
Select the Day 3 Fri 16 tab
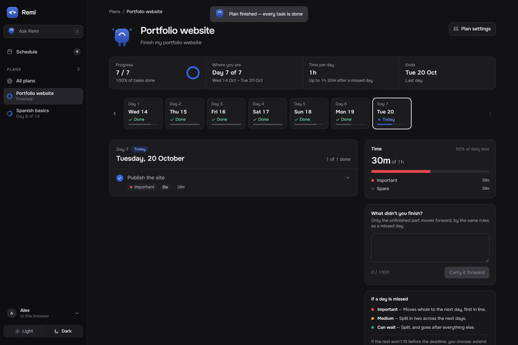pos(226,113)
